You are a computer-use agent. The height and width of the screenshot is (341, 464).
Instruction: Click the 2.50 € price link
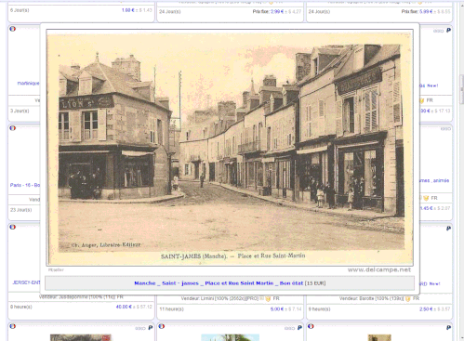click(x=426, y=309)
